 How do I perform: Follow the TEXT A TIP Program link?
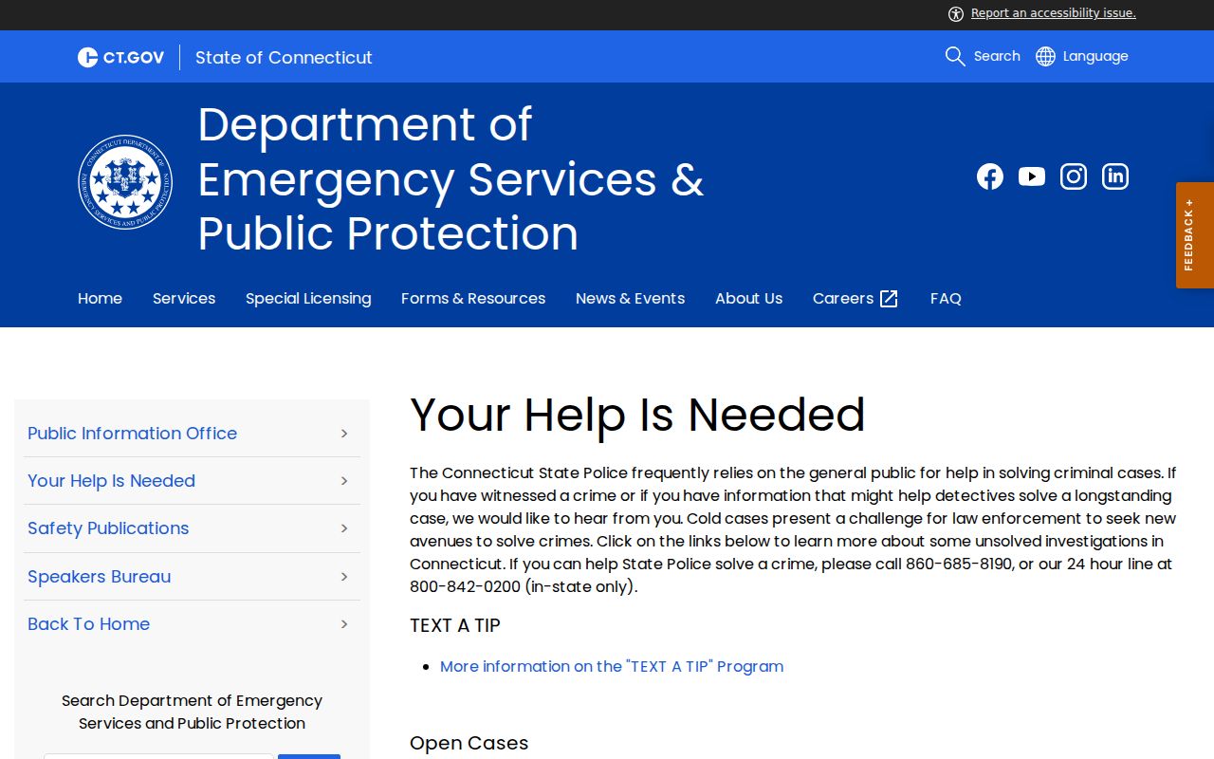(x=612, y=666)
